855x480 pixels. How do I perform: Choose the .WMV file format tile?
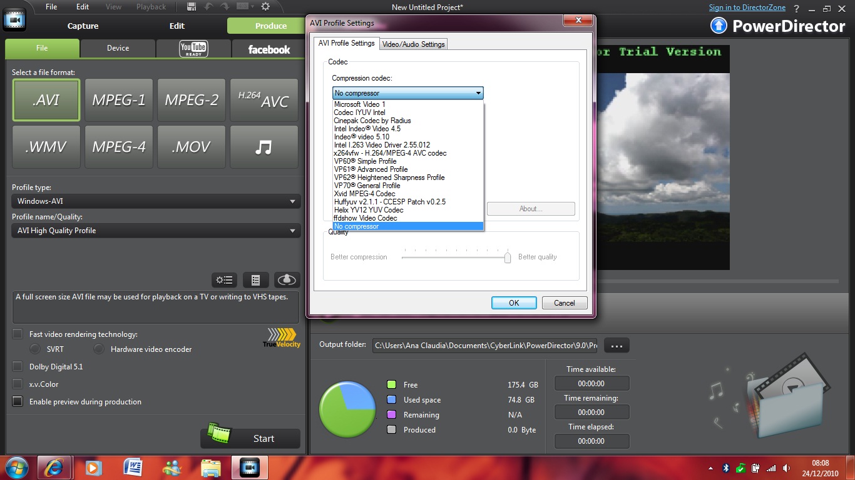point(46,147)
